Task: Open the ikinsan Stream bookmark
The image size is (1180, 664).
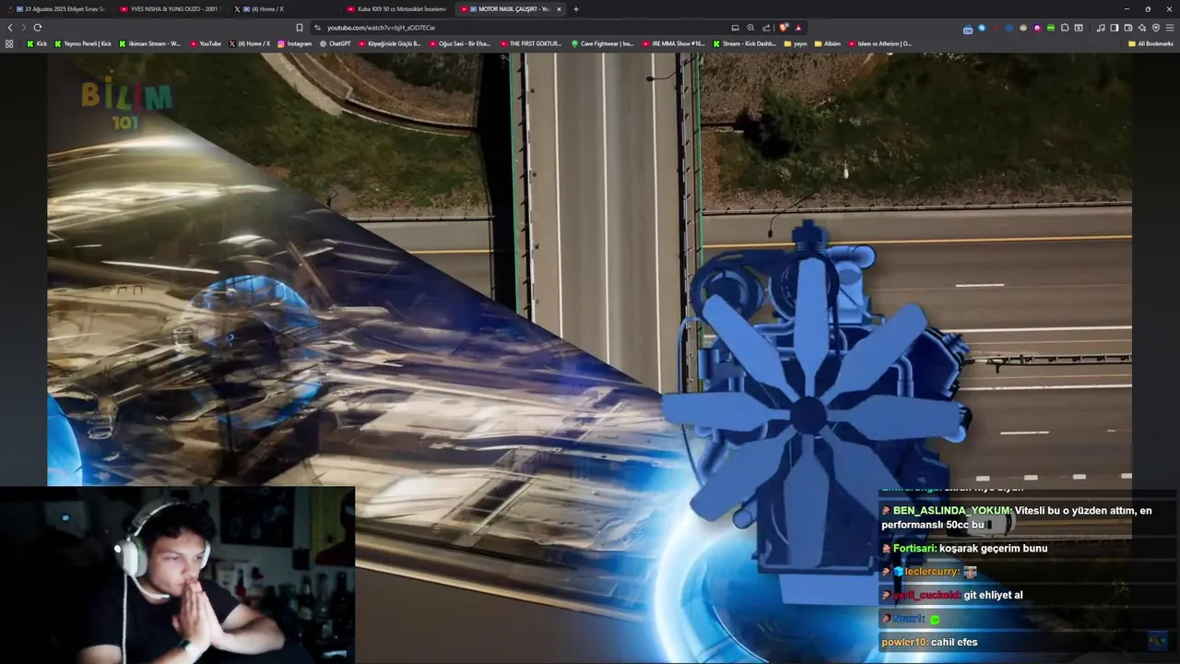Action: [150, 43]
